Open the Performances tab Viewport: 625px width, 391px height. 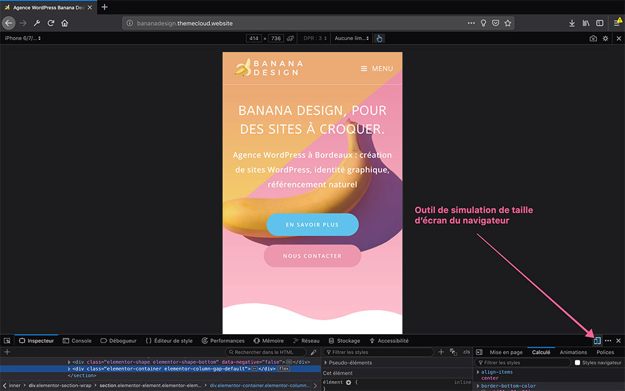pos(223,341)
